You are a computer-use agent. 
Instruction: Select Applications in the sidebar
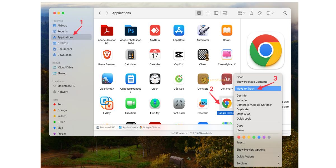tap(71, 37)
